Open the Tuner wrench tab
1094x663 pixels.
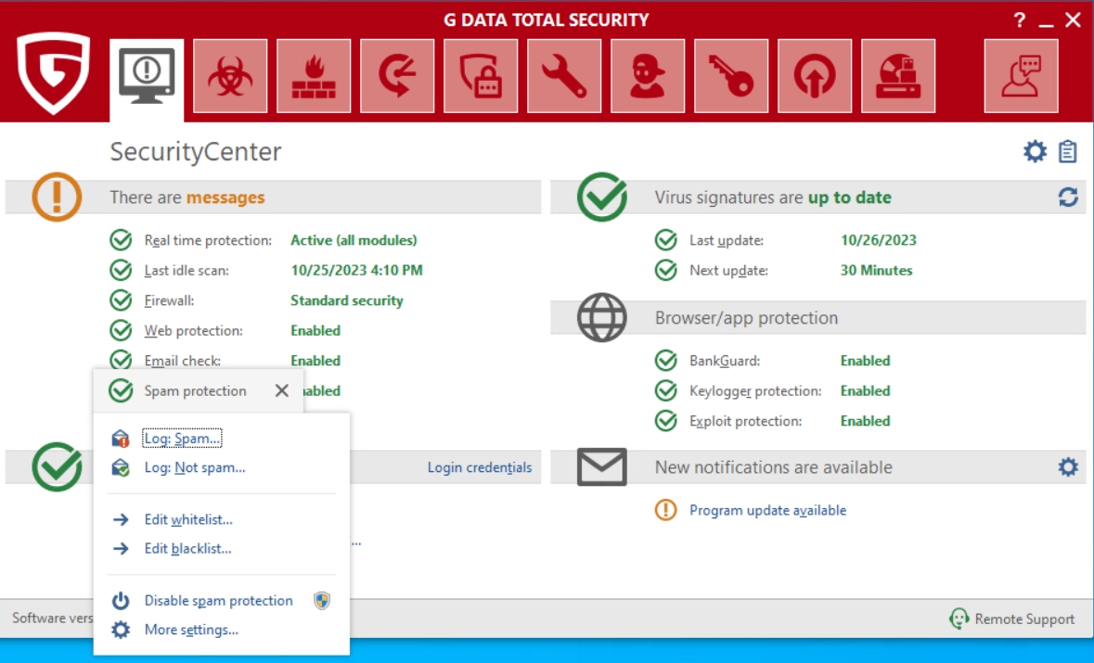[564, 76]
